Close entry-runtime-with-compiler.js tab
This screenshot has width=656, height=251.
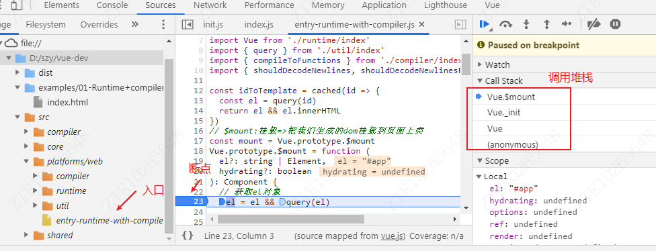(x=421, y=24)
